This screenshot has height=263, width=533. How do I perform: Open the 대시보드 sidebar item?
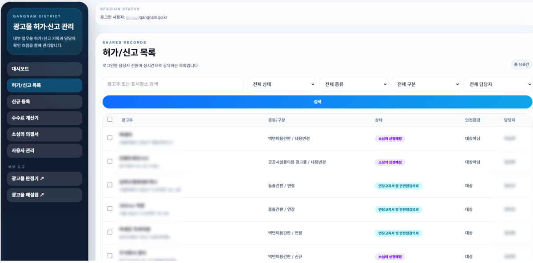[x=44, y=69]
